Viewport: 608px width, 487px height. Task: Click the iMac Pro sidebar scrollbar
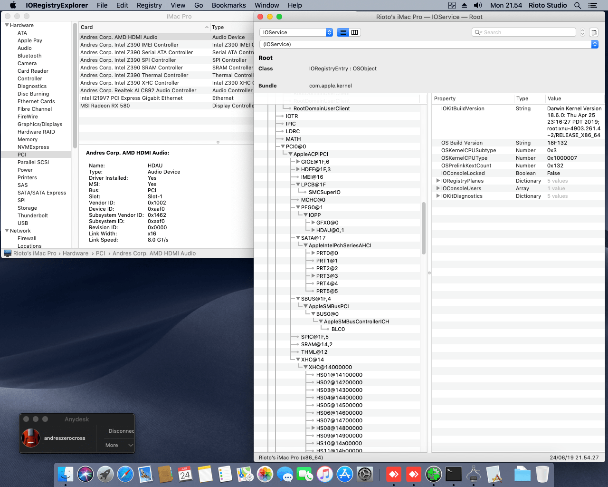[x=75, y=86]
